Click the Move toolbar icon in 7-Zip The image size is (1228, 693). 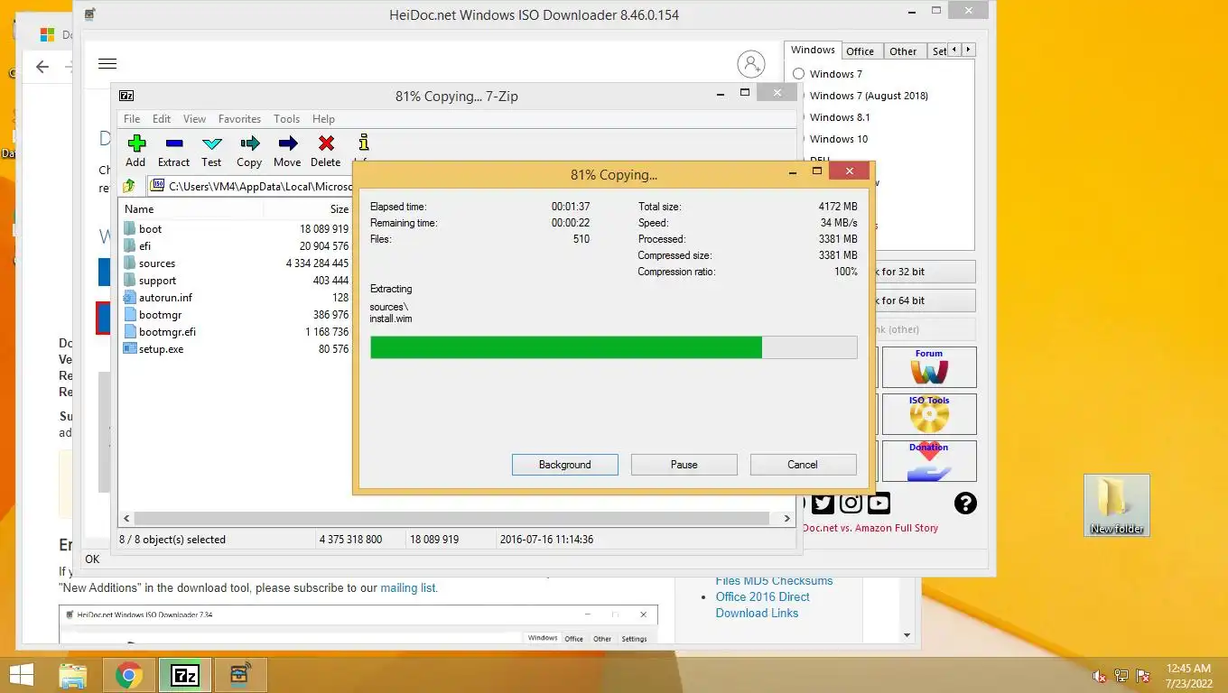[288, 143]
